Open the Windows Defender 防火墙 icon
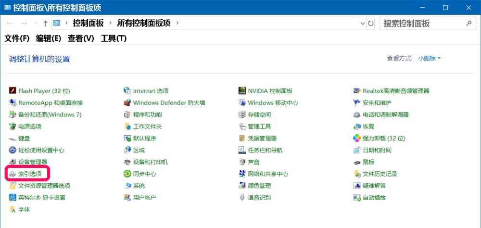481x228 pixels. click(x=127, y=103)
